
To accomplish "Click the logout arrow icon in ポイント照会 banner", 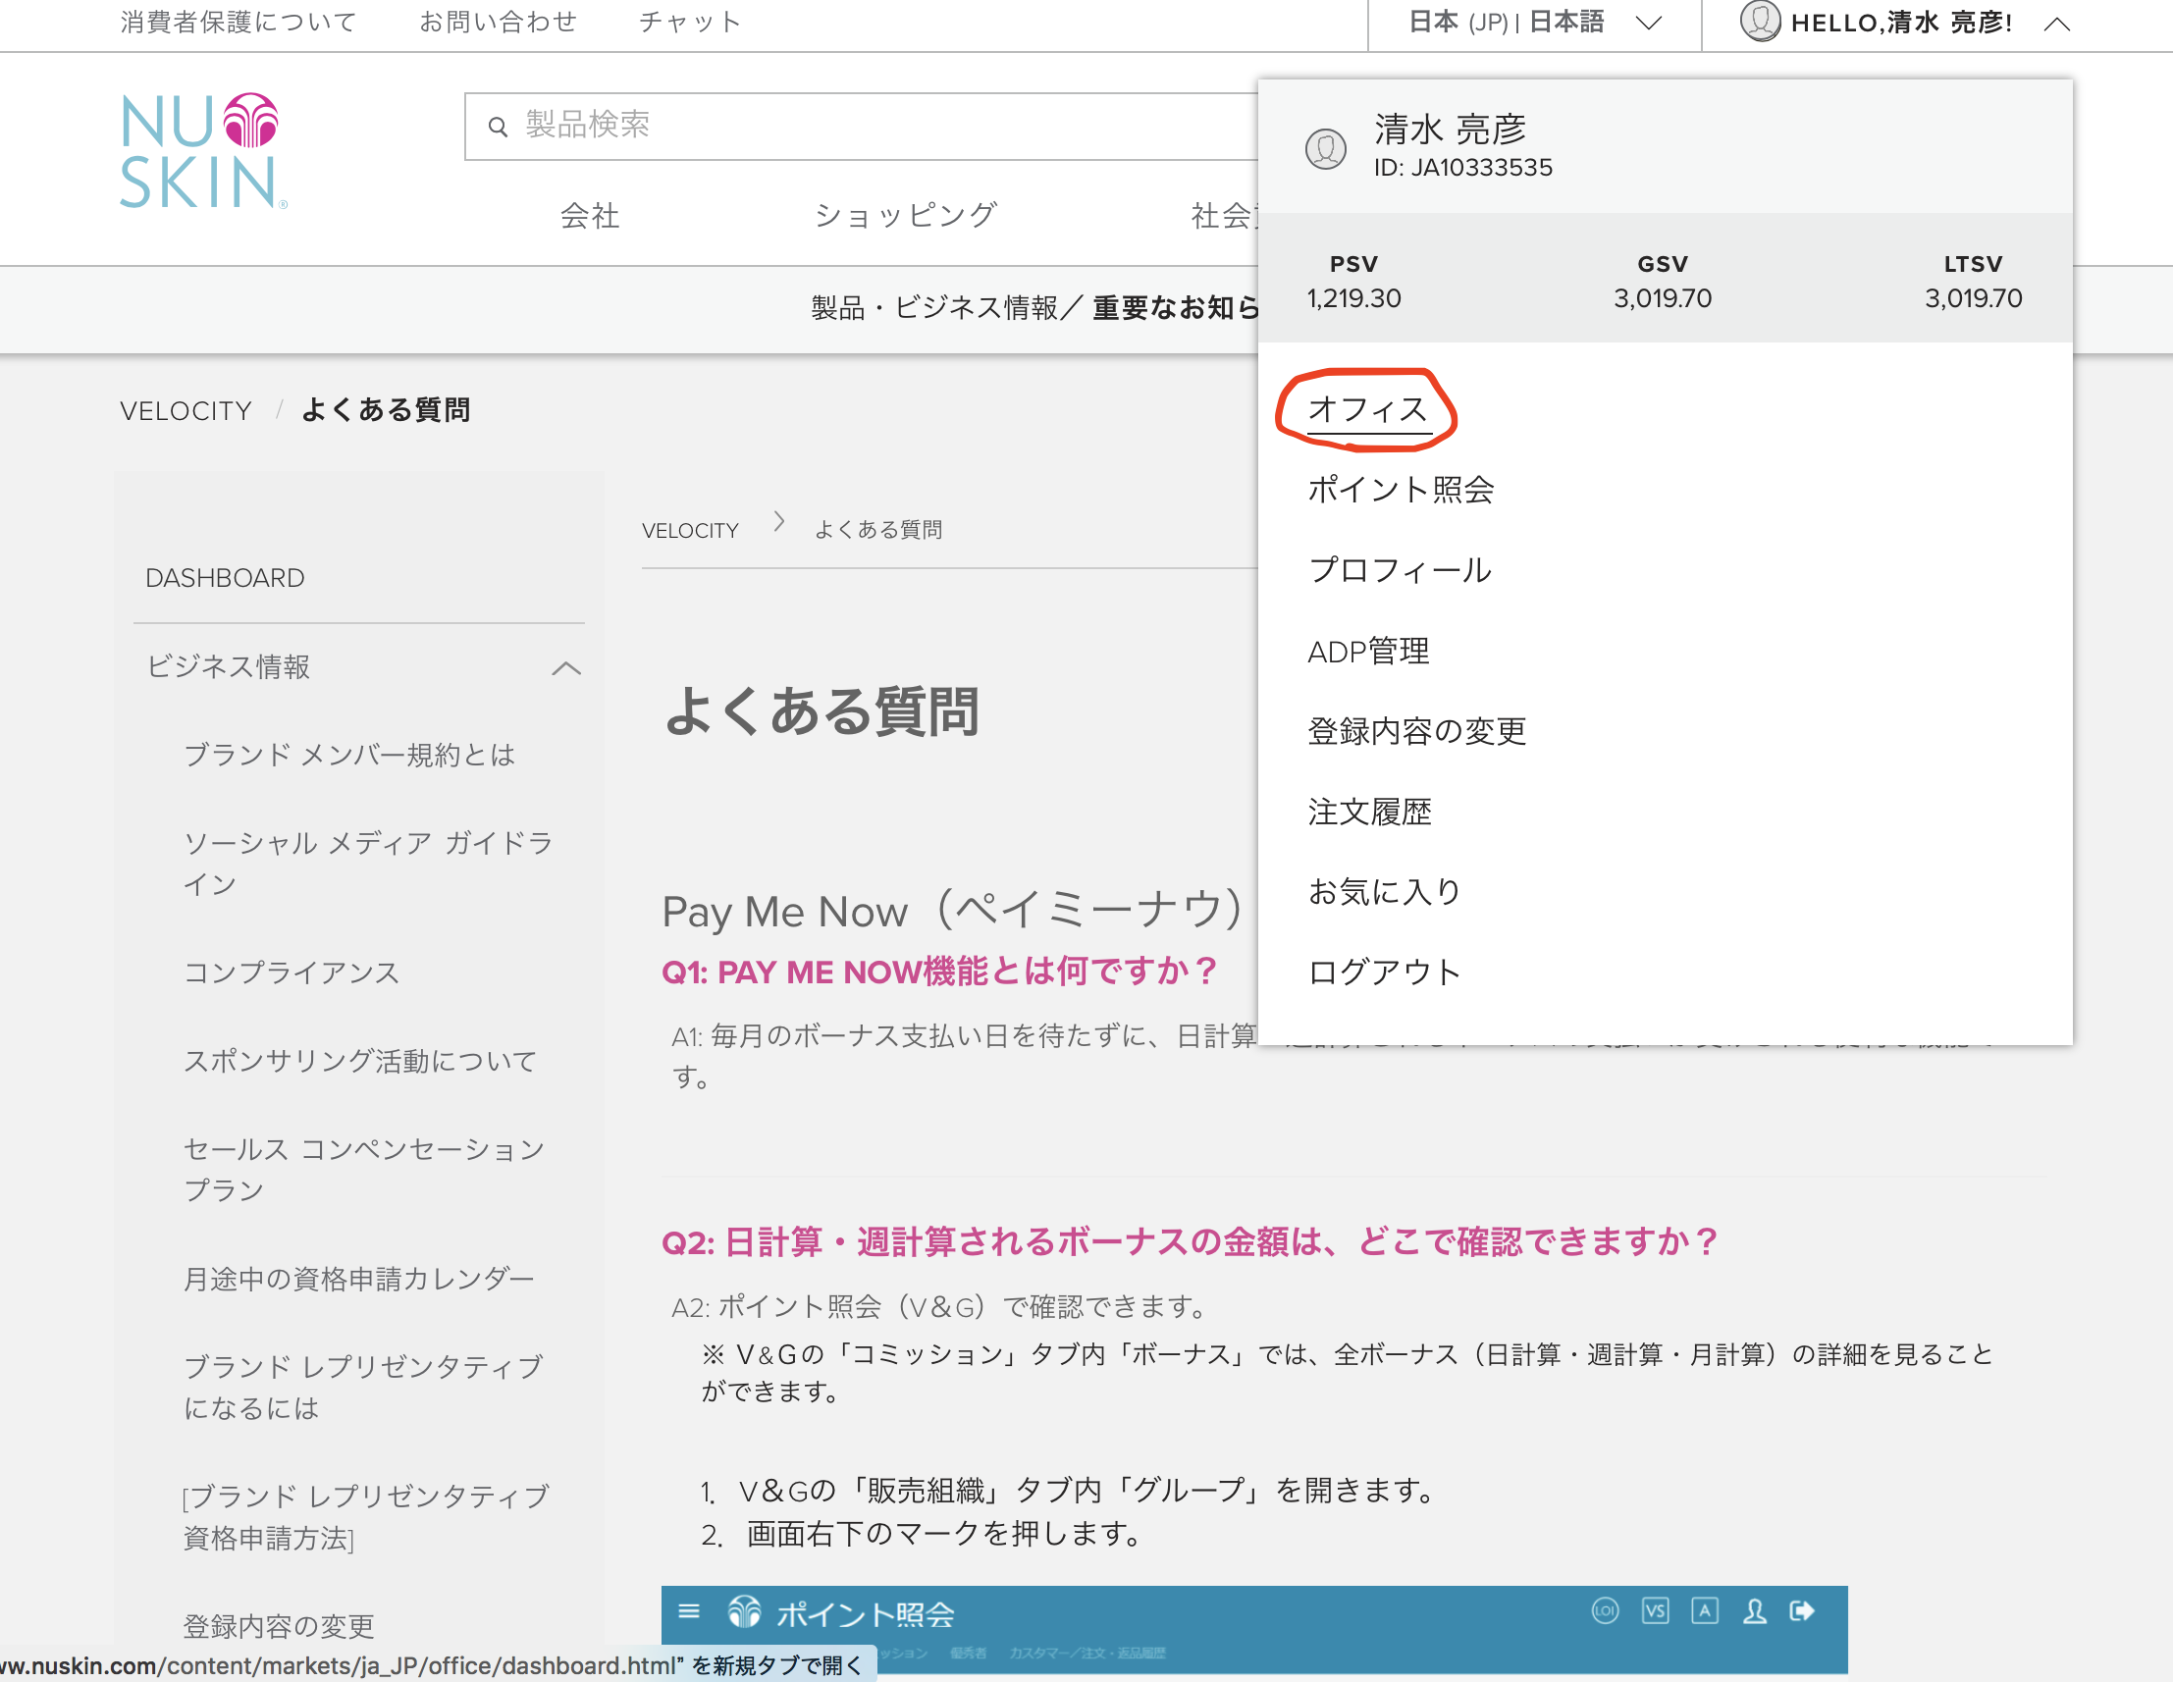I will pos(1802,1610).
